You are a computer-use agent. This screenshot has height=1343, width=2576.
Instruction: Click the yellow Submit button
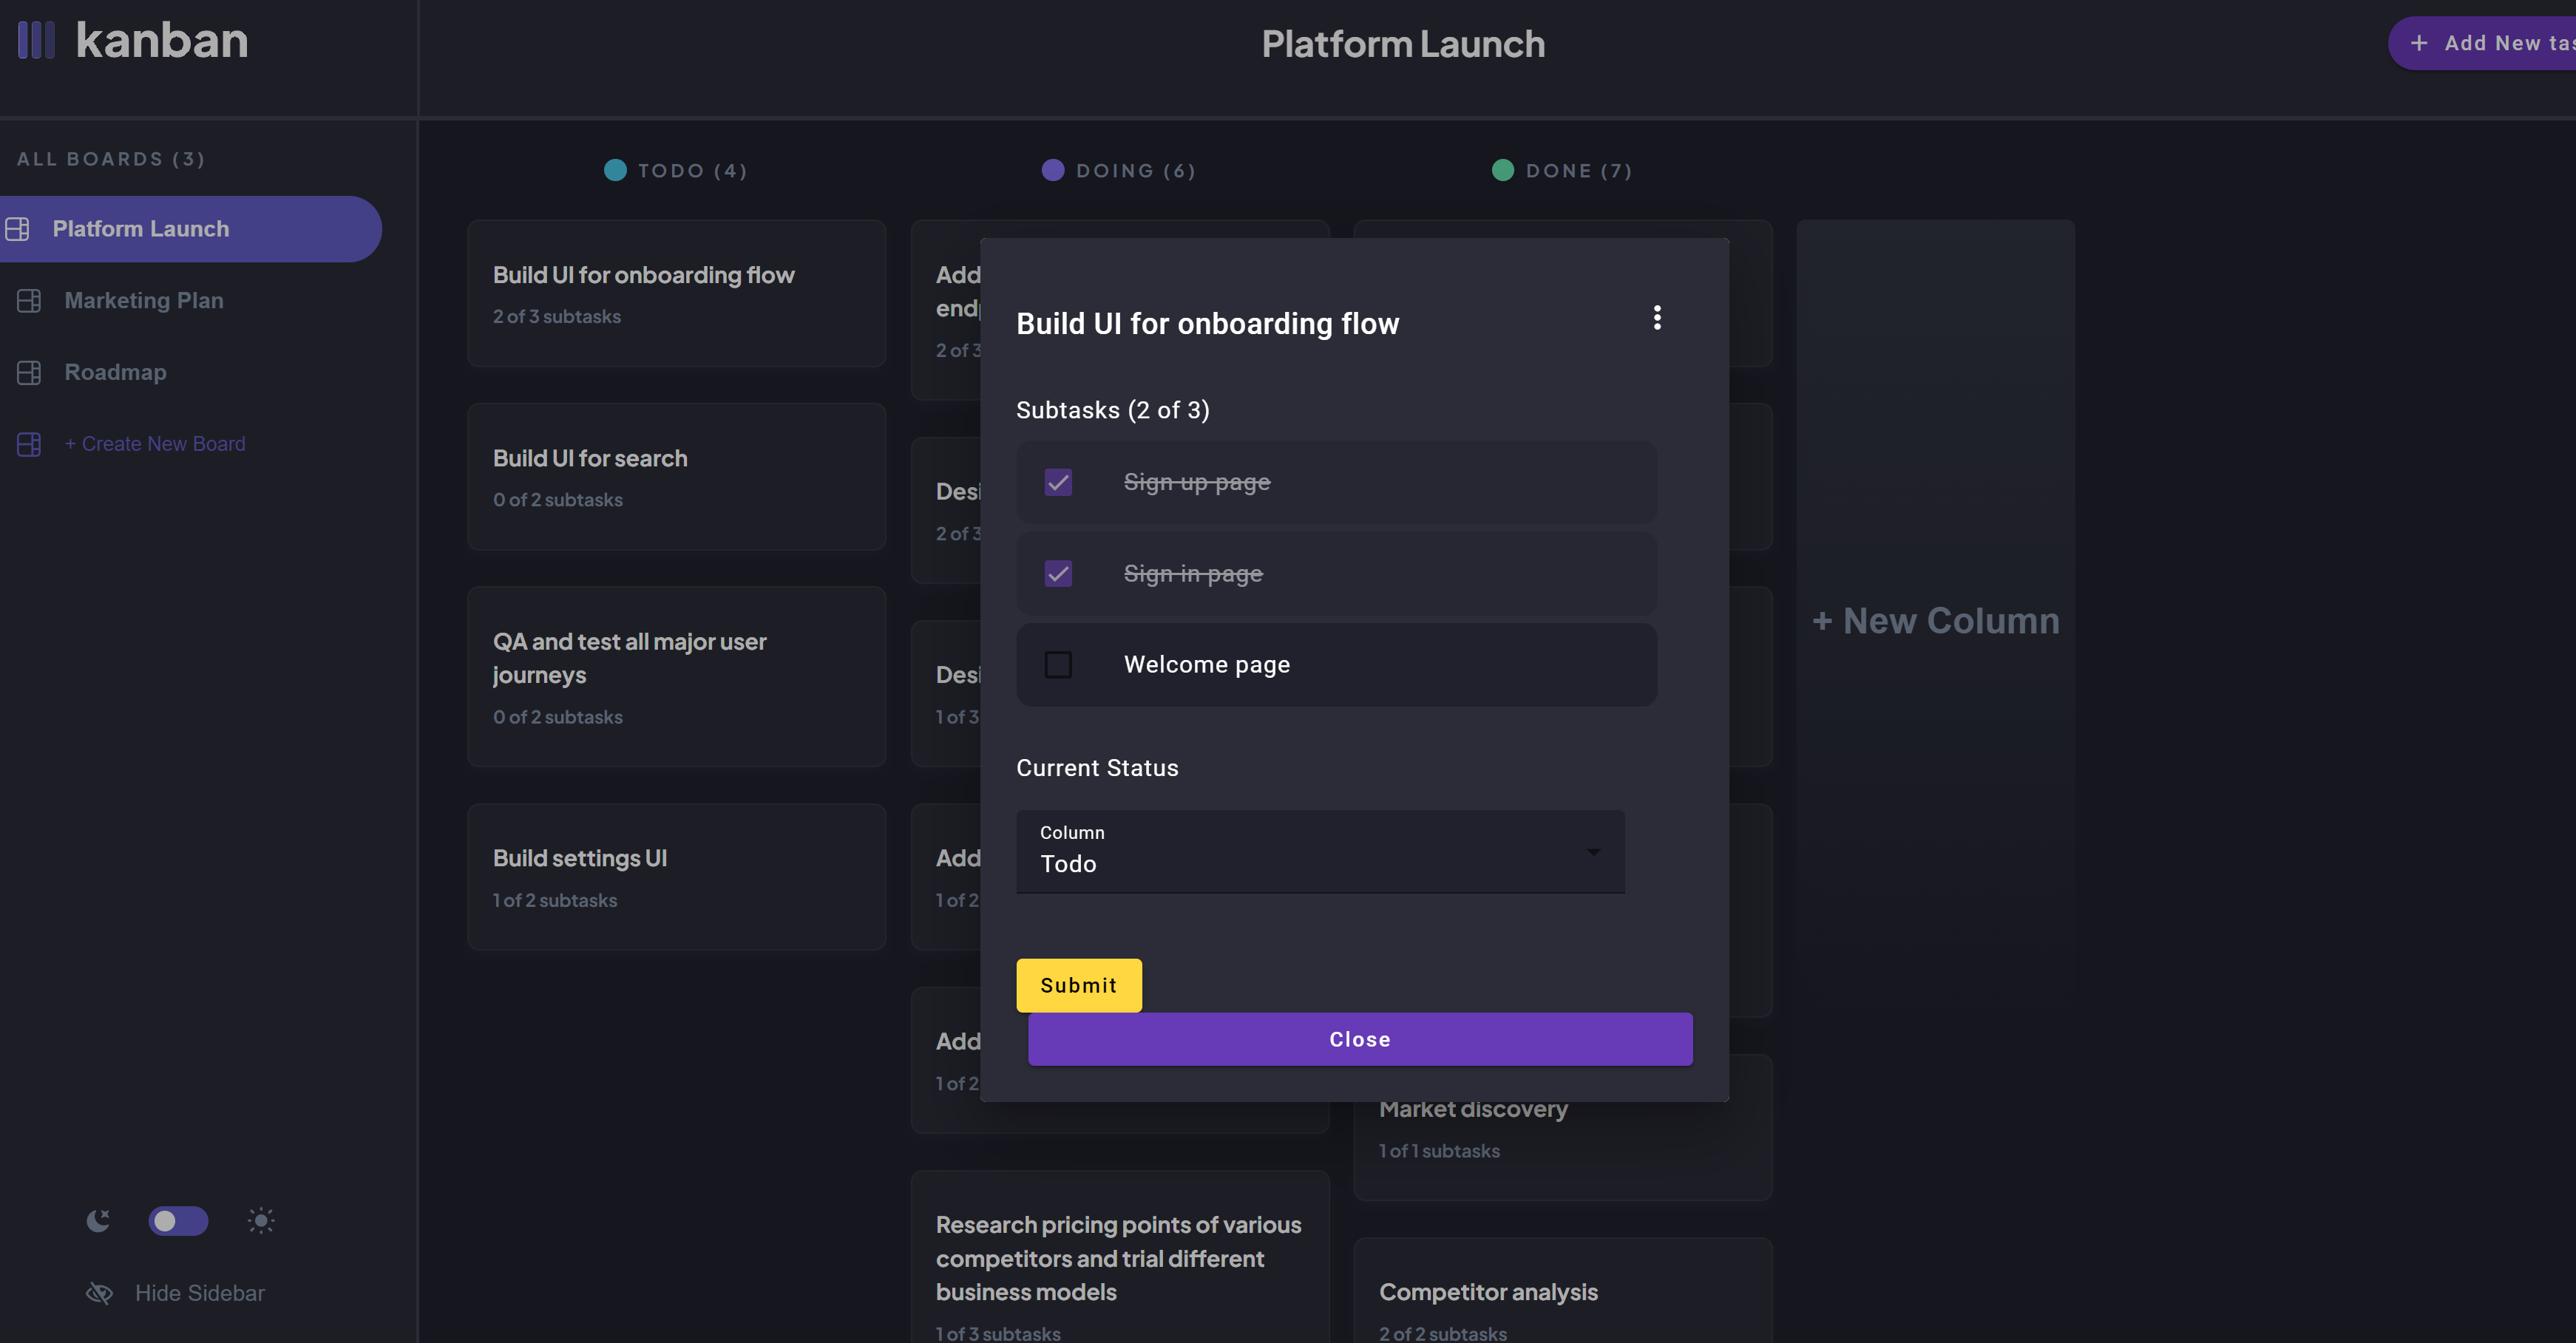click(x=1078, y=985)
